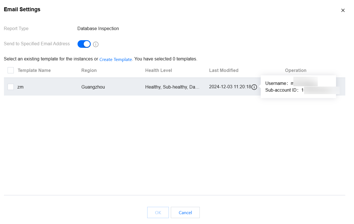Click the truncated Healthy, Sub-healthy cell
The width and height of the screenshot is (354, 224).
click(x=172, y=87)
